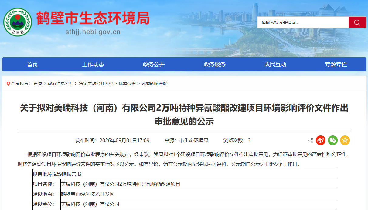
Task: Open the share icon beside Weibo
Action: (x=311, y=141)
